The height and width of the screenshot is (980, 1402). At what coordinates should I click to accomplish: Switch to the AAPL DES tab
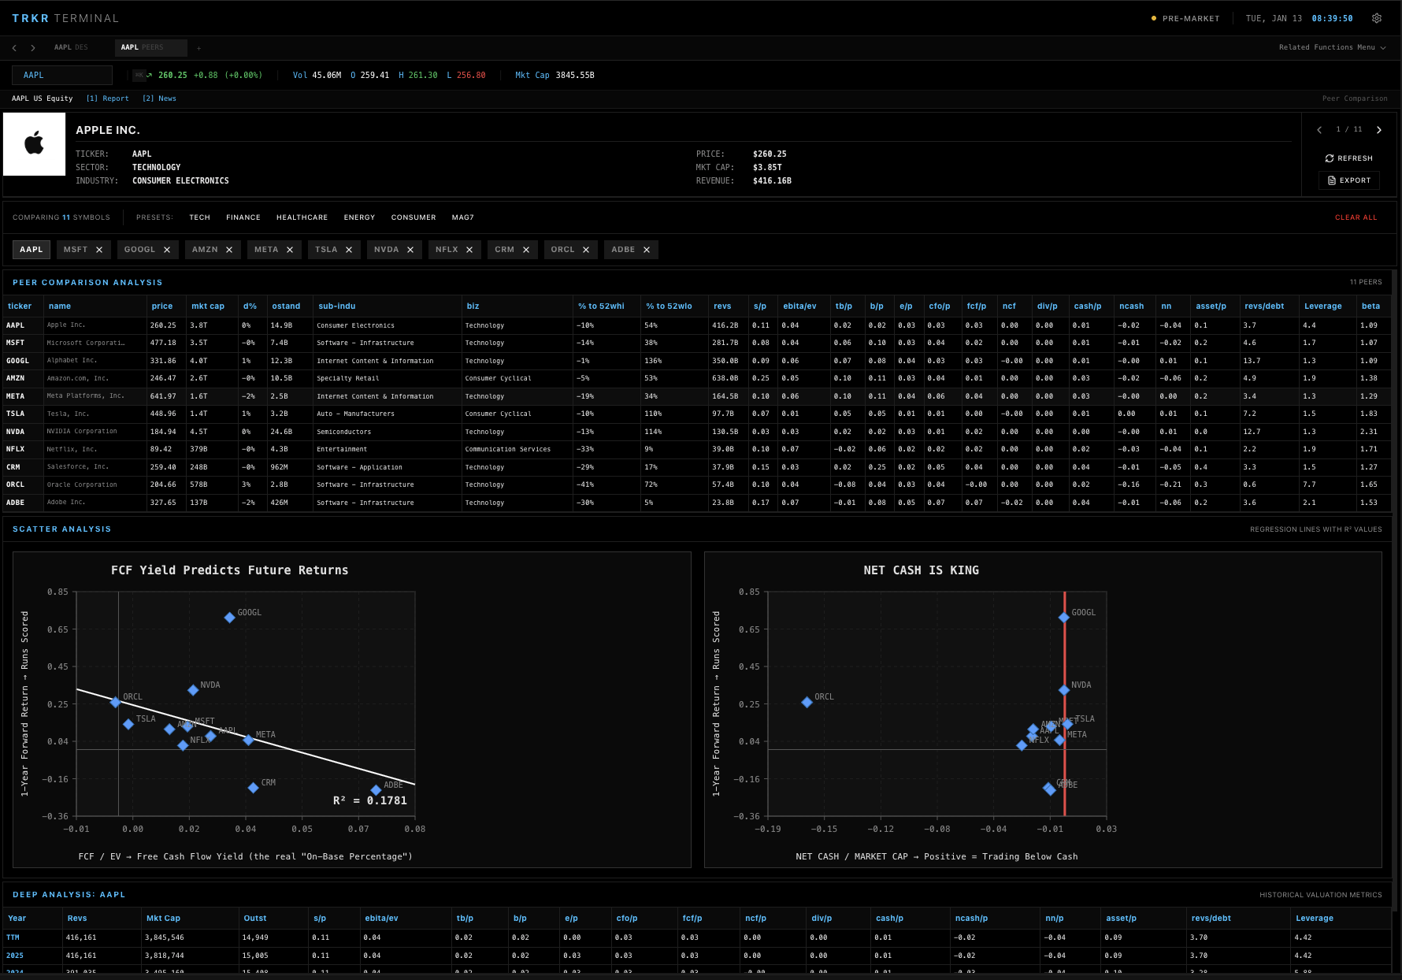[x=71, y=47]
